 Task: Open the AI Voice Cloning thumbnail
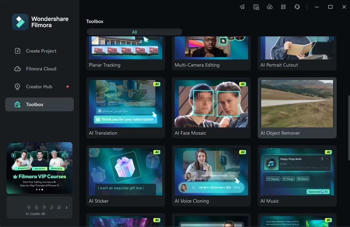pos(211,172)
